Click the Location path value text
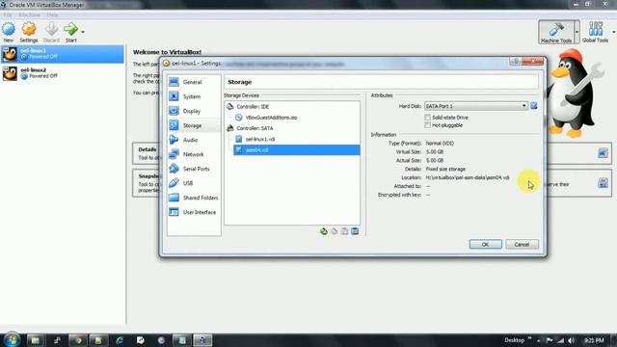Image resolution: width=617 pixels, height=347 pixels. point(467,177)
